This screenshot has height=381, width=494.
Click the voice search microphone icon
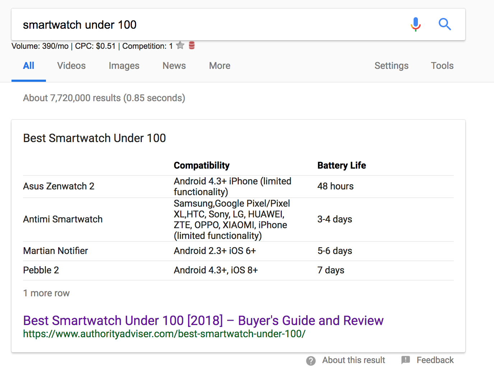tap(415, 24)
